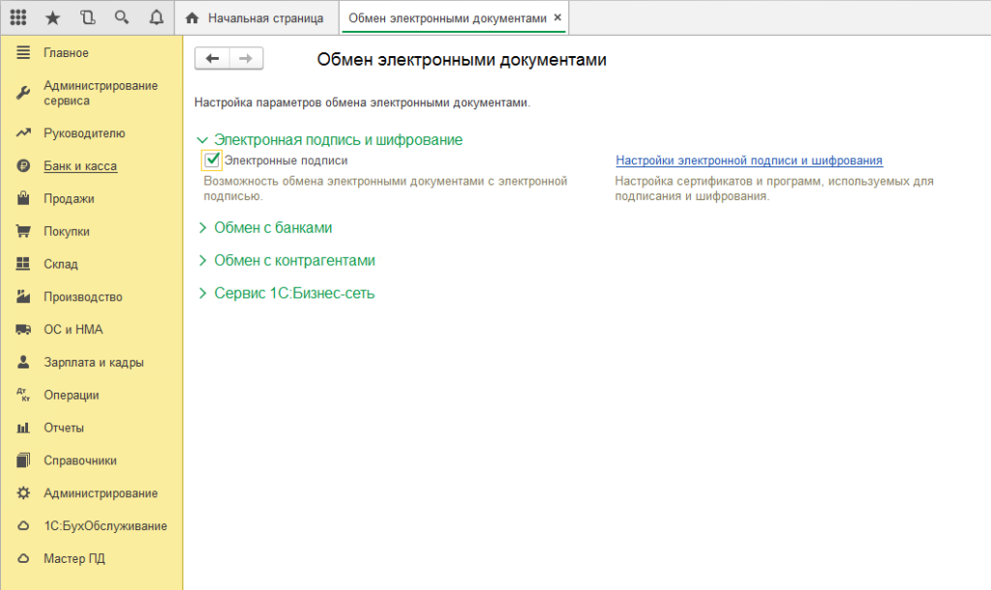The height and width of the screenshot is (590, 991).
Task: Open notifications bell icon
Action: (x=157, y=17)
